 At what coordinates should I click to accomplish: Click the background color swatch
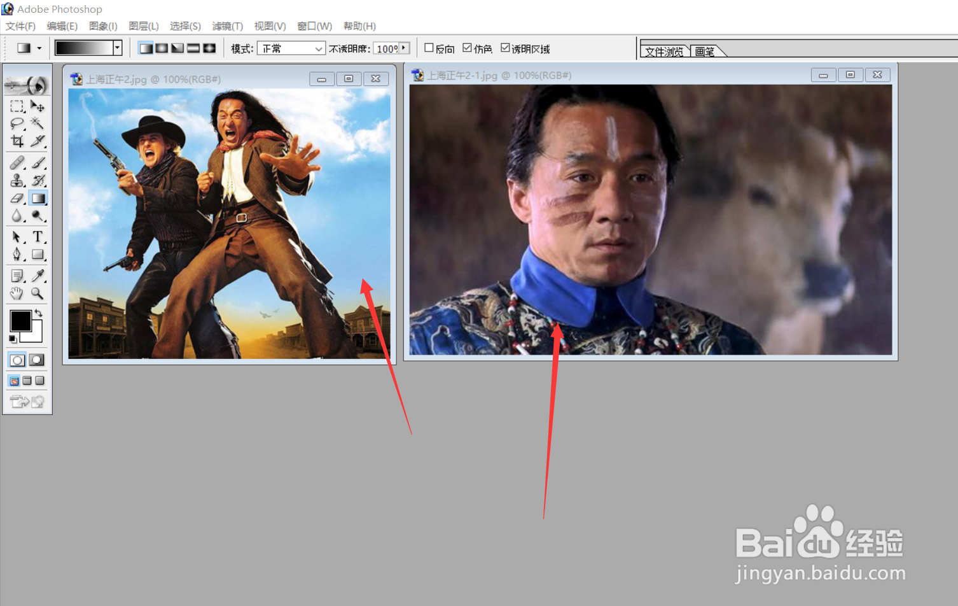pyautogui.click(x=35, y=335)
